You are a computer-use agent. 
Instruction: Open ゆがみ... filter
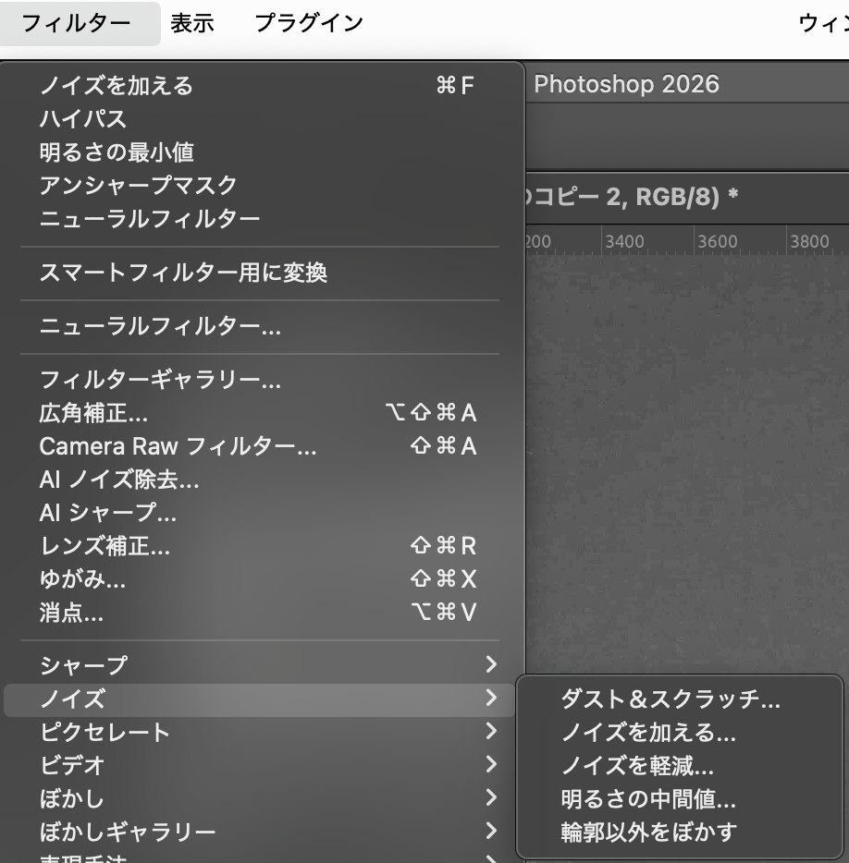click(x=82, y=579)
